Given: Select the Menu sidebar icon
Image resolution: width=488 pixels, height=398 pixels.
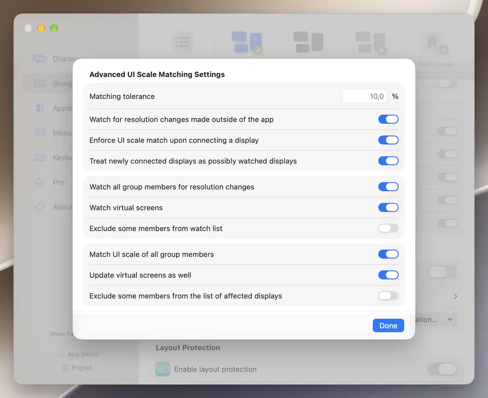Looking at the screenshot, I should [x=40, y=132].
